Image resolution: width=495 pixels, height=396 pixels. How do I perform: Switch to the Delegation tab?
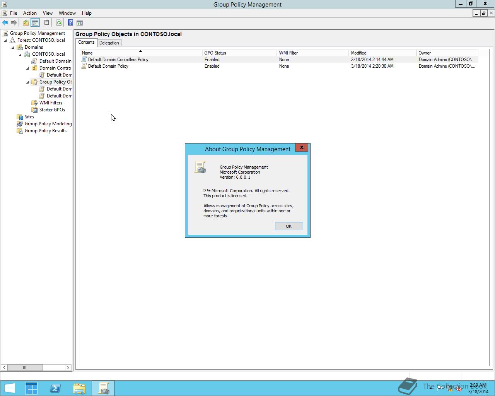click(x=109, y=43)
